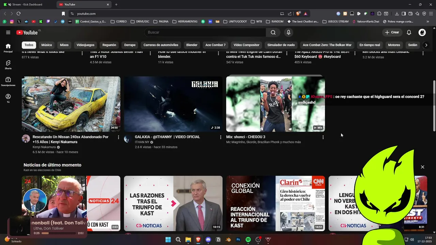This screenshot has width=436, height=245.
Task: Select the Ace Combat 7 chip
Action: [x=215, y=45]
